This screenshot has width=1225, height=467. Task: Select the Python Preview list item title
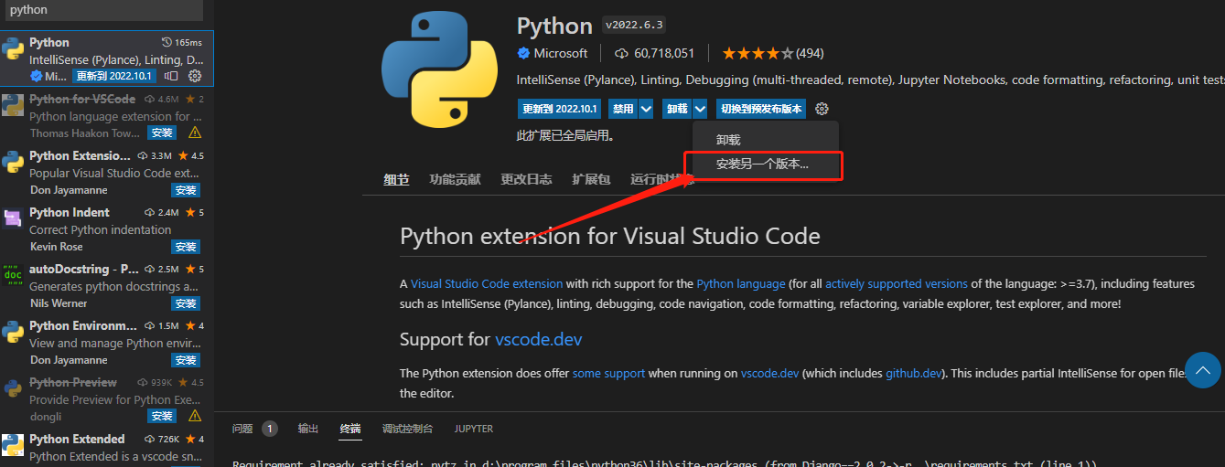(73, 382)
